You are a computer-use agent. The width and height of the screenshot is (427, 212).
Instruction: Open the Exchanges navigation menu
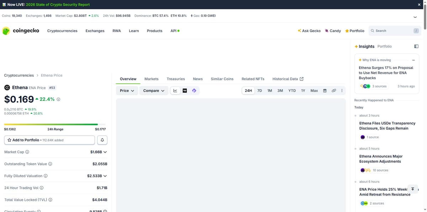pyautogui.click(x=95, y=31)
